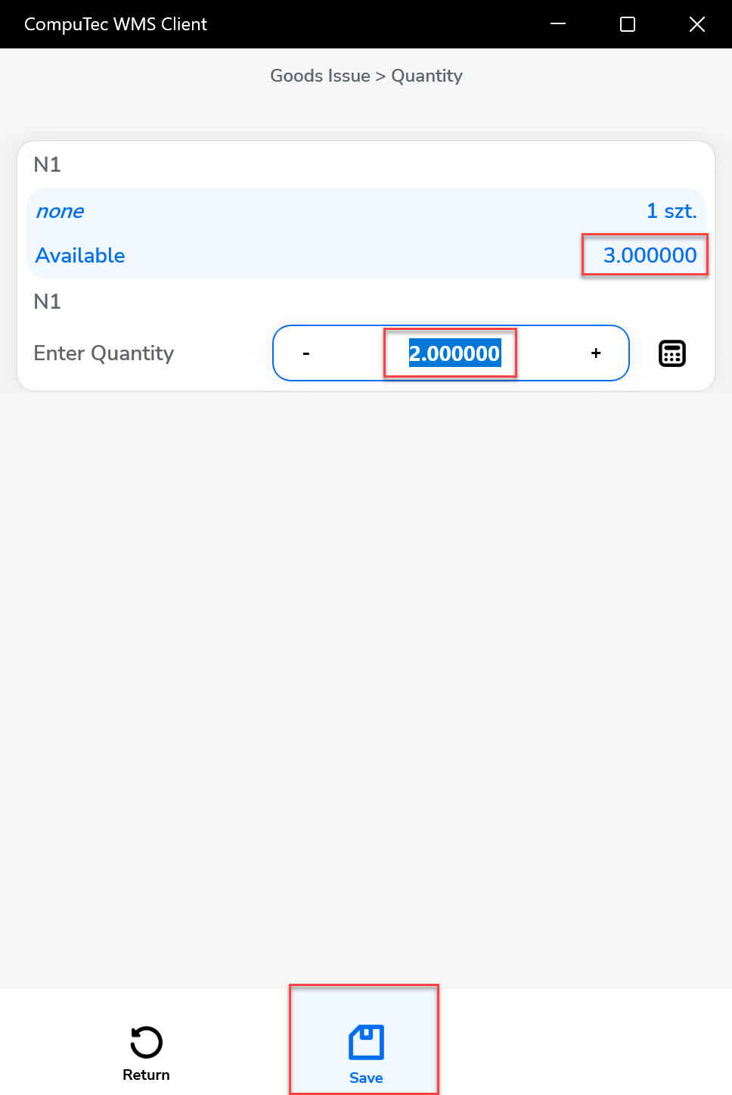732x1095 pixels.
Task: Select the none batch label
Action: click(x=59, y=211)
